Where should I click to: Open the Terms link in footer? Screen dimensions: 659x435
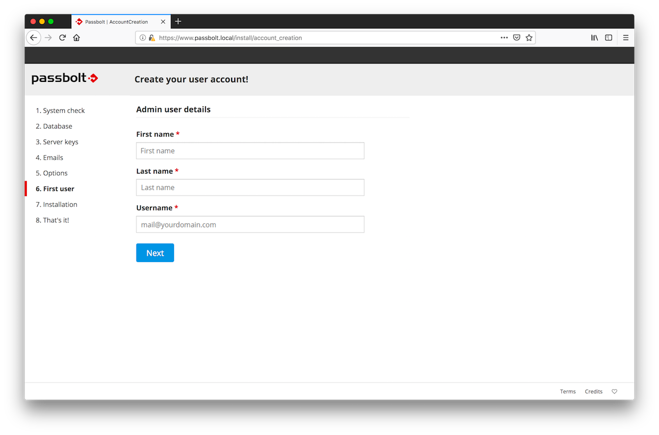coord(568,392)
